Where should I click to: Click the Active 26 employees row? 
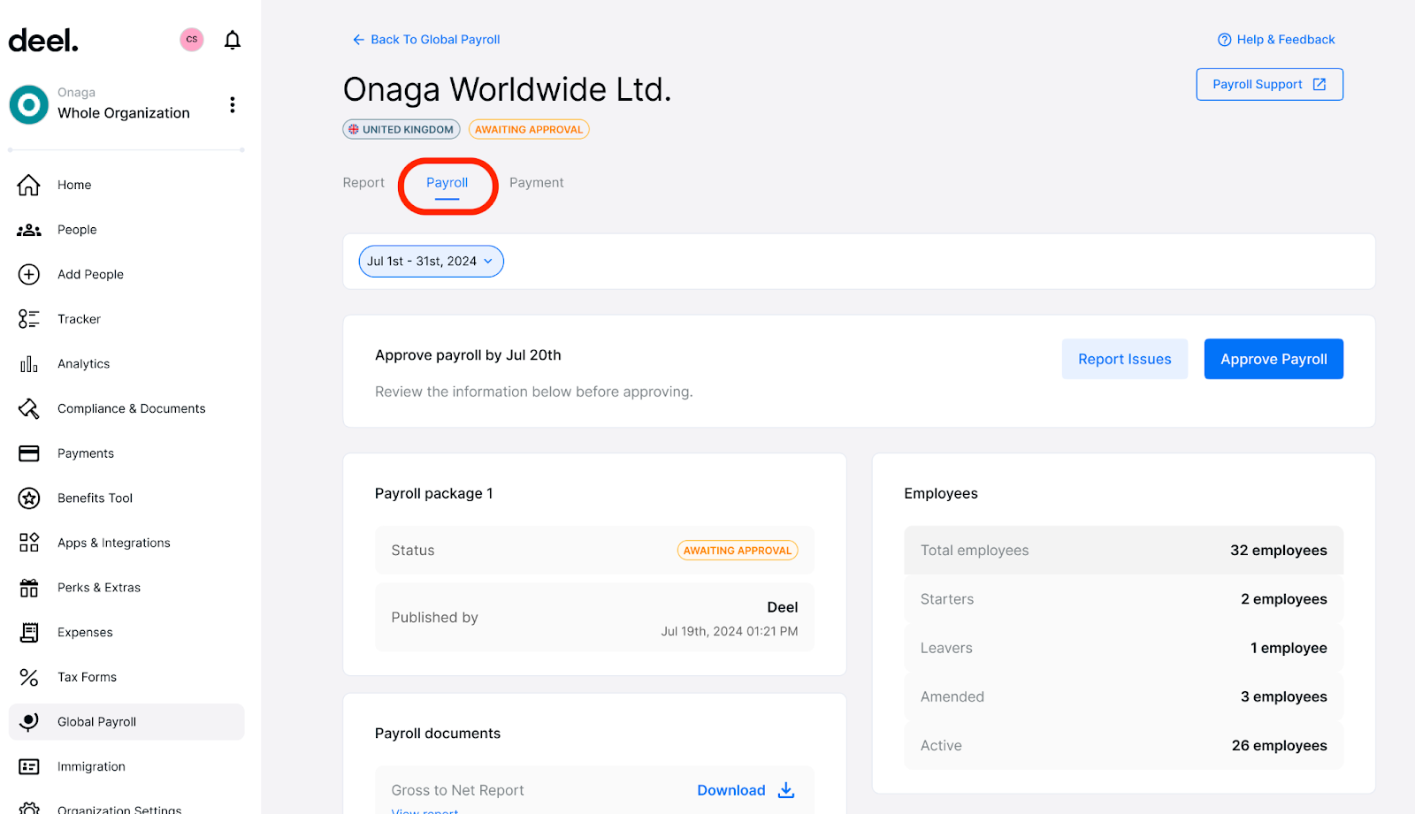(x=1123, y=745)
